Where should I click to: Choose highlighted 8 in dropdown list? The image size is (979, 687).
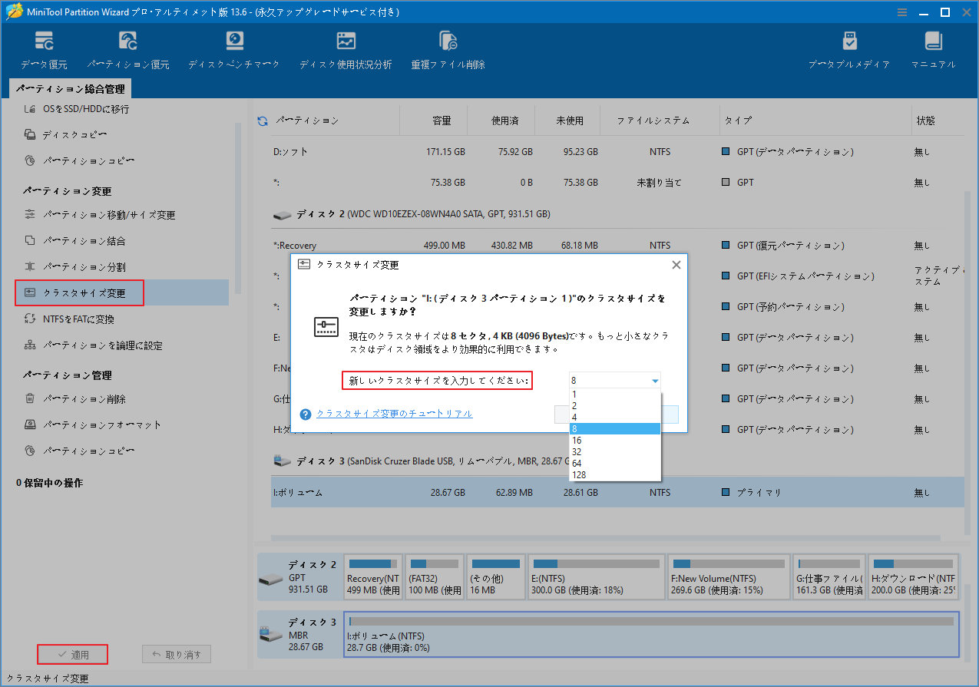tap(614, 429)
